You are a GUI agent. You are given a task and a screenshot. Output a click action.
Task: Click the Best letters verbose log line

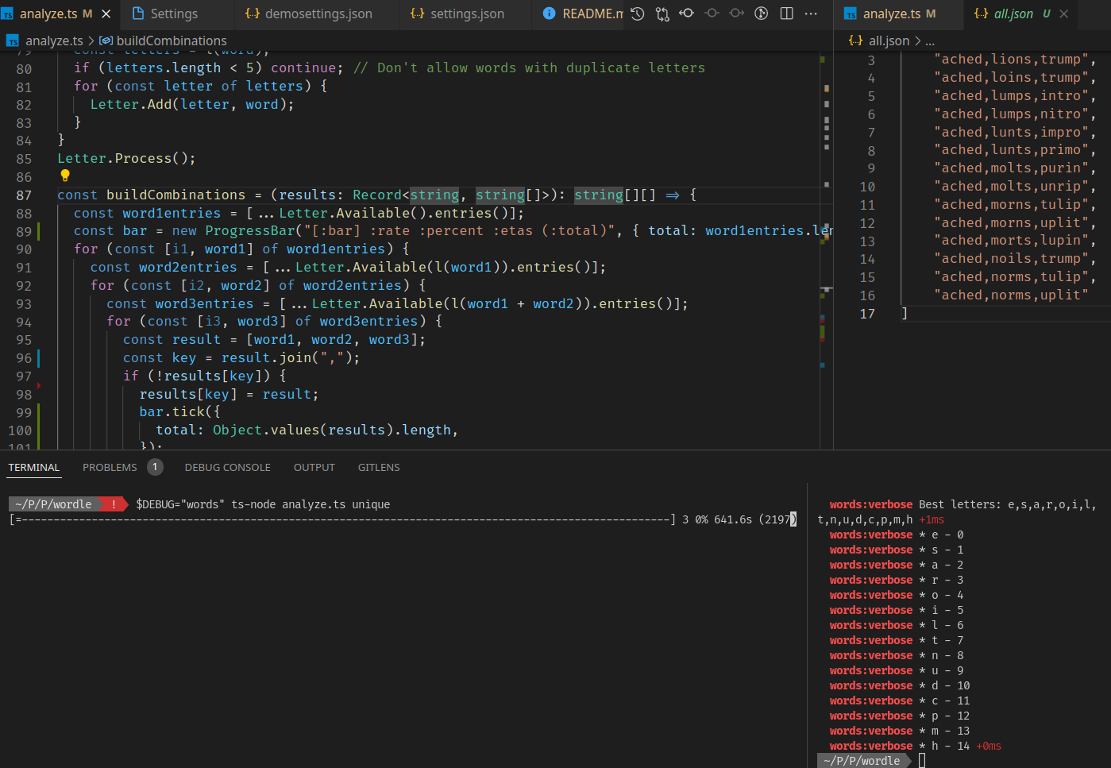(957, 511)
